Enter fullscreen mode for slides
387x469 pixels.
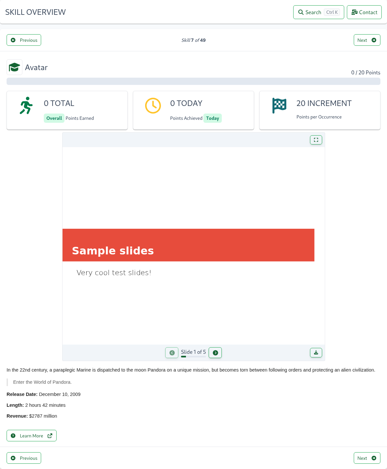[x=316, y=140]
